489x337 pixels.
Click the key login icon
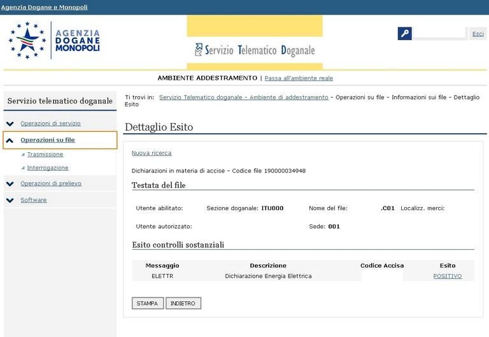(404, 34)
